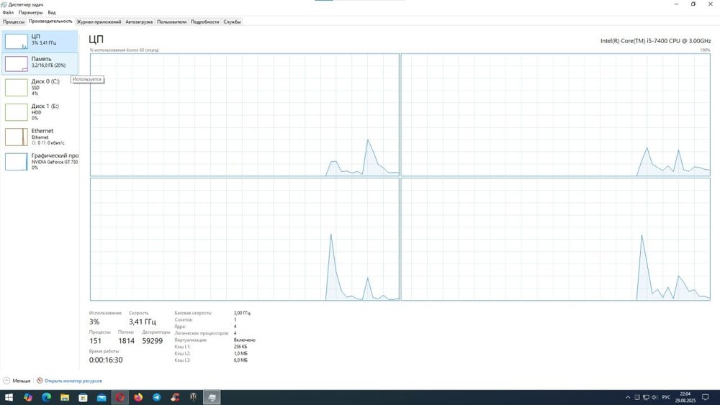The height and width of the screenshot is (405, 720).
Task: Expand hidden system tray icons
Action: coord(628,397)
